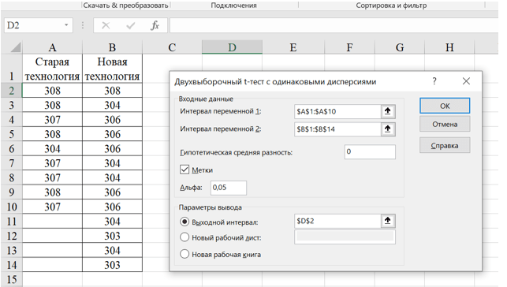Select row 1 header
The width and height of the screenshot is (507, 287).
[12, 69]
